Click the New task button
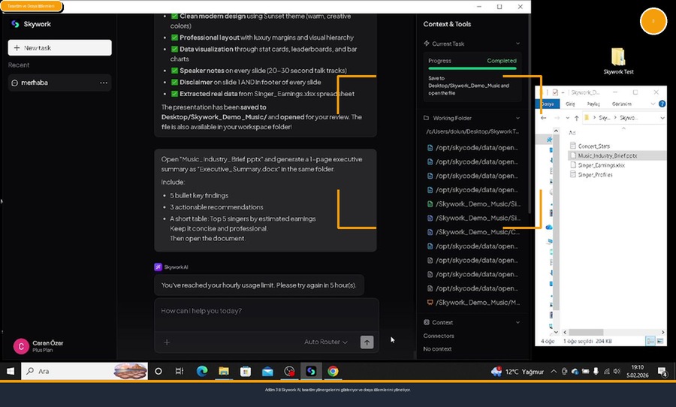 (59, 47)
